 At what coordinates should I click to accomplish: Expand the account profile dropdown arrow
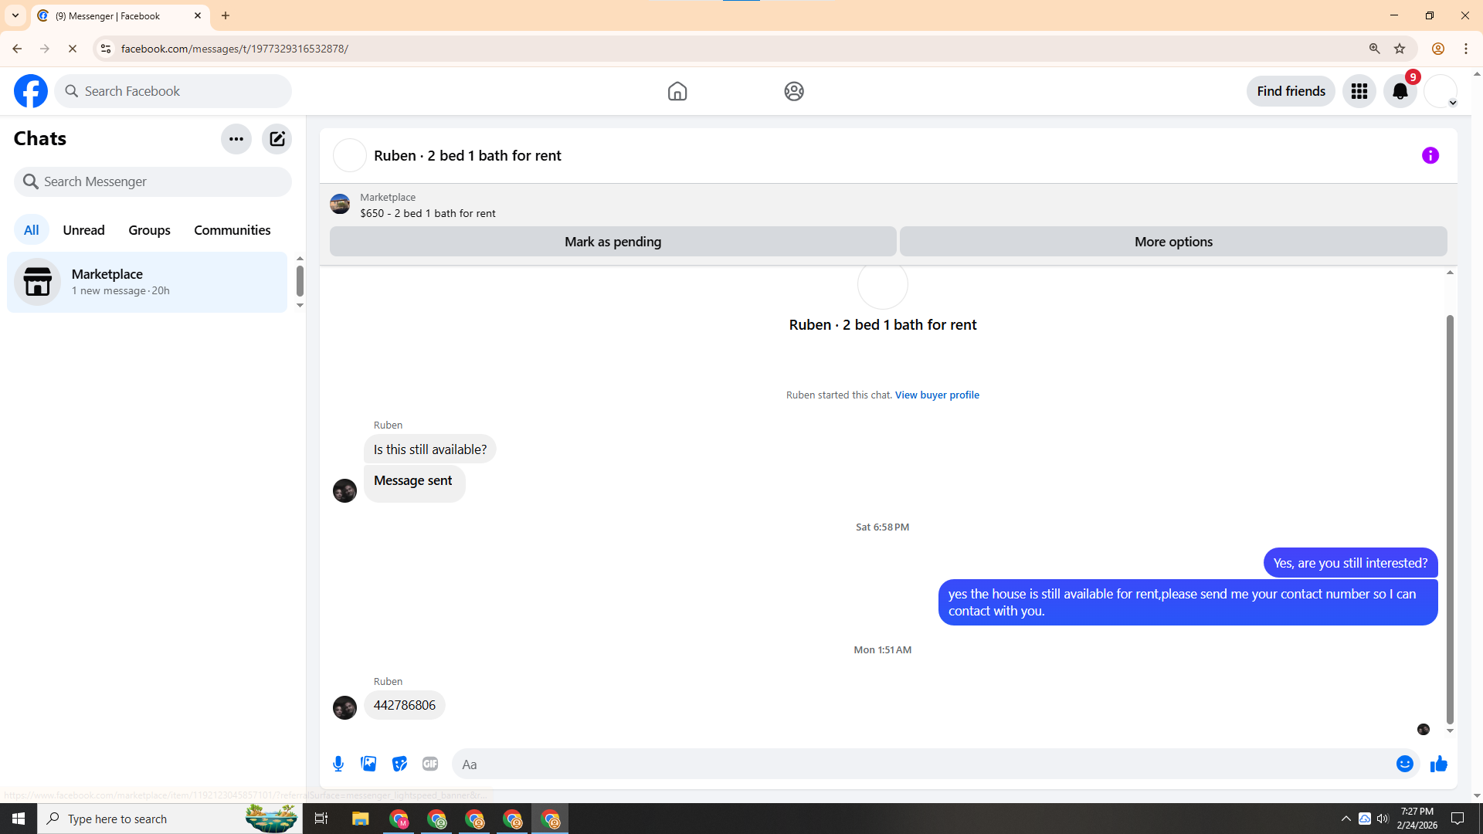[1452, 103]
